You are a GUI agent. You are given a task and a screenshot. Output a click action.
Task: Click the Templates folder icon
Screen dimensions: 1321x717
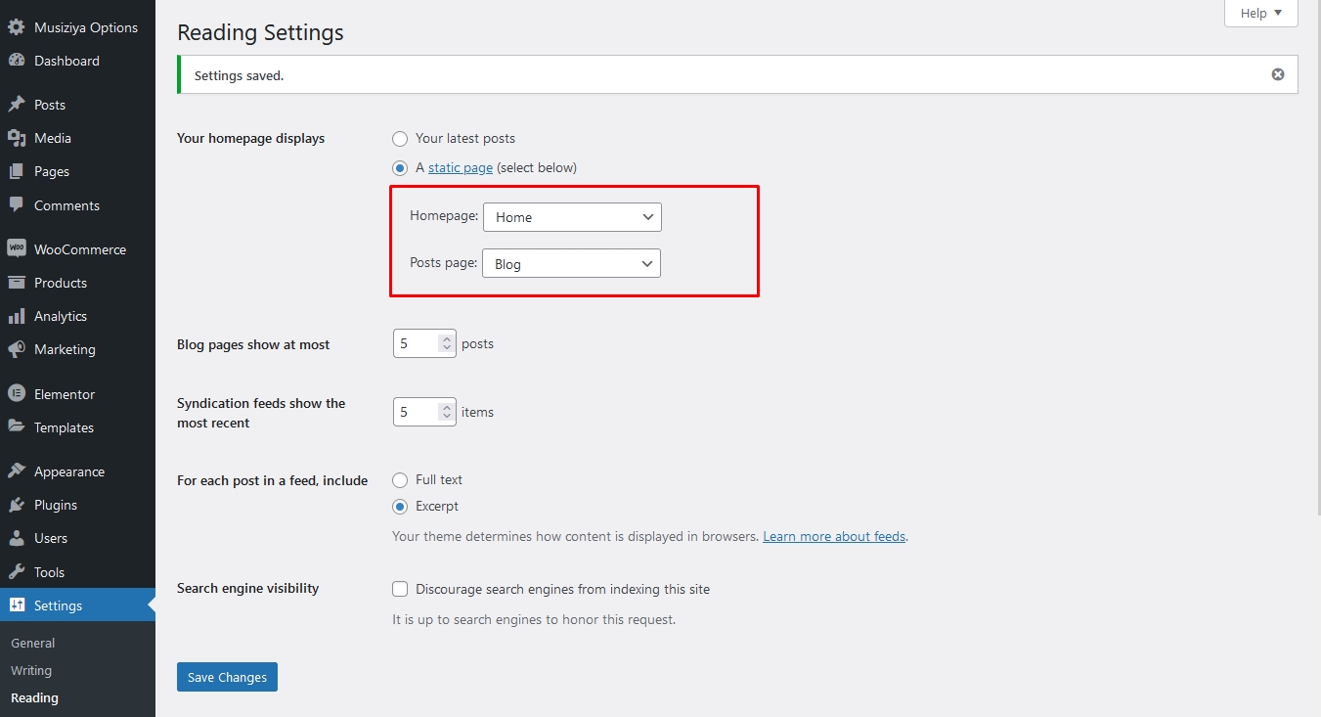pyautogui.click(x=17, y=427)
